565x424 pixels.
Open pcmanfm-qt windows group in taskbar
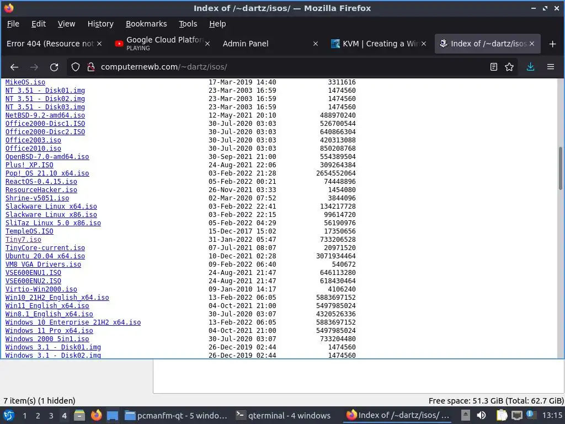click(x=176, y=416)
